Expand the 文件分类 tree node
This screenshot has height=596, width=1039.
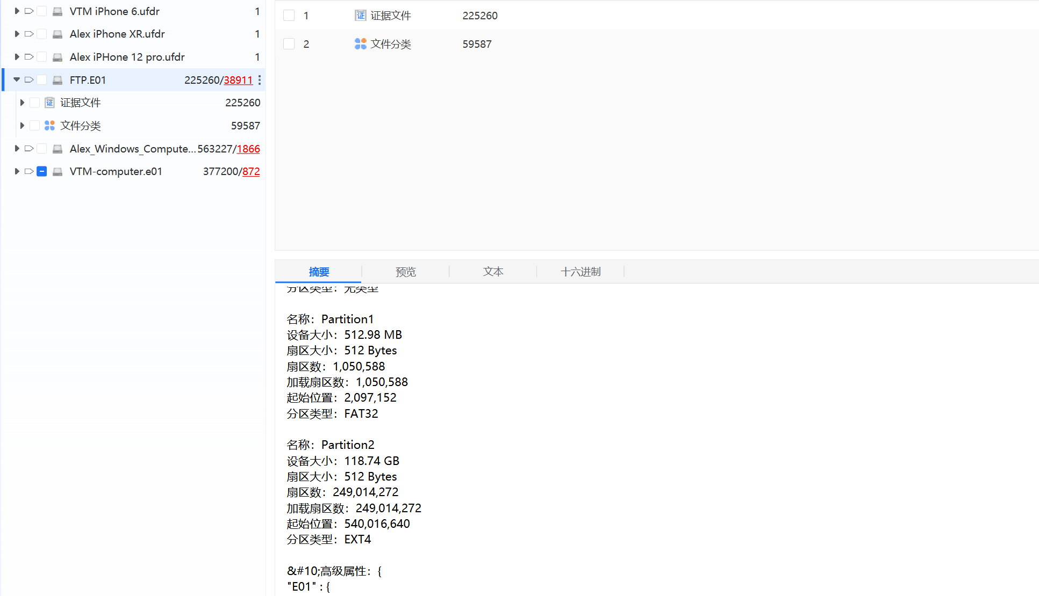tap(22, 126)
